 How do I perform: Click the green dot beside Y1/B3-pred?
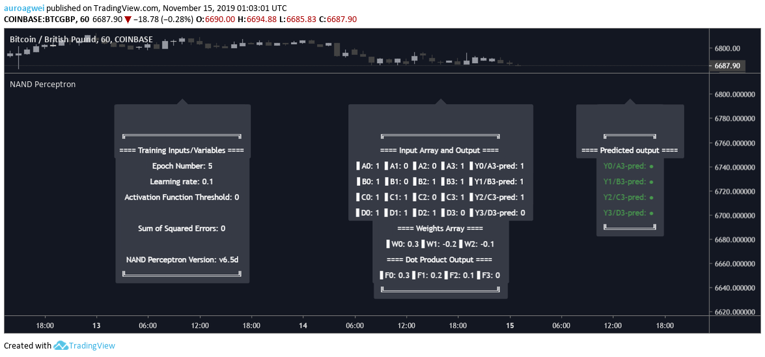(651, 182)
